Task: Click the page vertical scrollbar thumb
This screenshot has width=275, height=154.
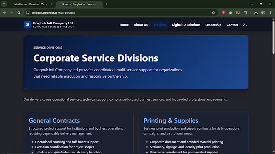Action: (x=273, y=37)
